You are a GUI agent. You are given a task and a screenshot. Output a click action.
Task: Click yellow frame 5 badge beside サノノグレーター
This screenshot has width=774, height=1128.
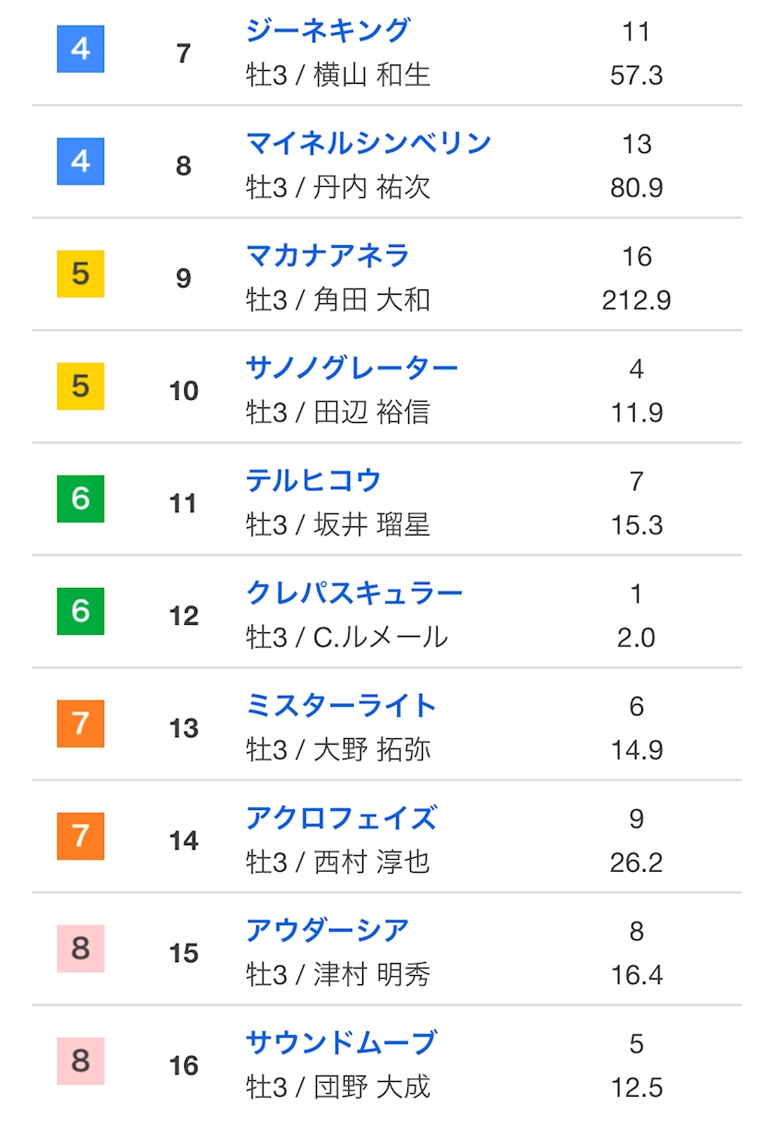81,386
